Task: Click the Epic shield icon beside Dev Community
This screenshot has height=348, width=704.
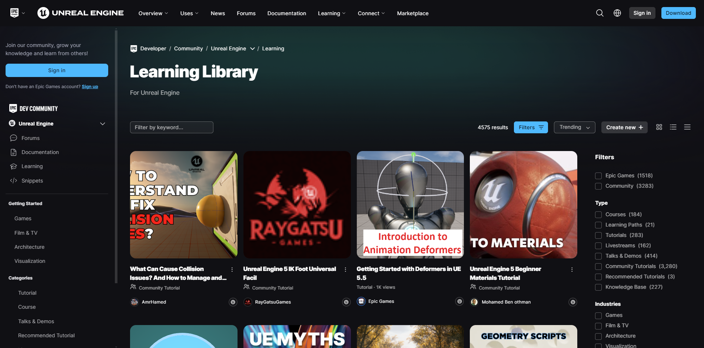Action: point(13,108)
